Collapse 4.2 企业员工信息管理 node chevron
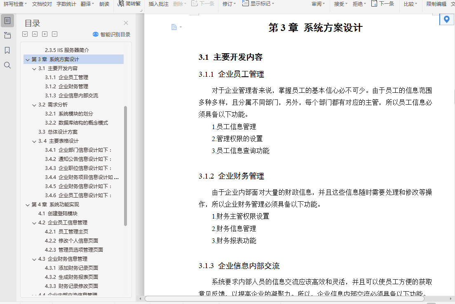This screenshot has height=304, width=455. (34, 223)
